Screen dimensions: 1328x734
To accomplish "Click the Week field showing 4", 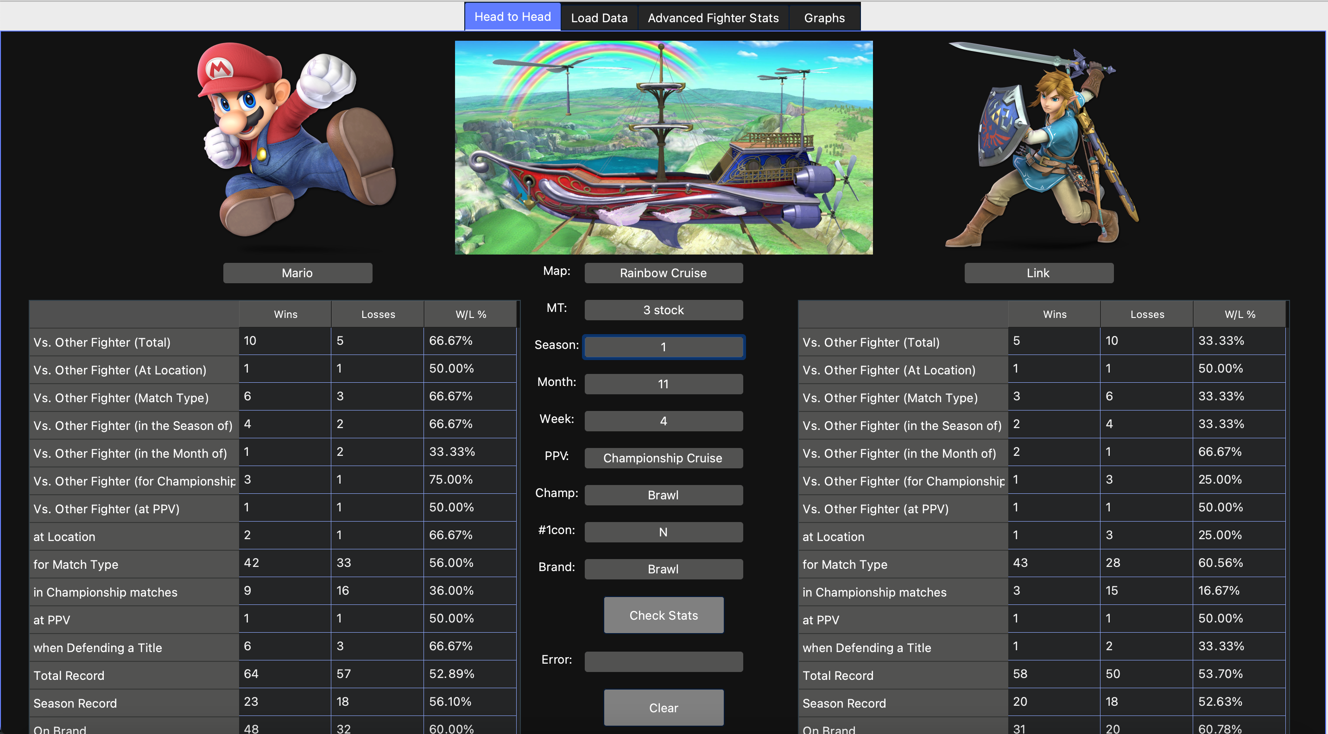I will (663, 421).
